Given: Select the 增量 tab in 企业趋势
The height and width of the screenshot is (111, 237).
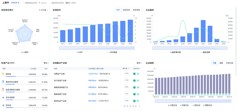Looking at the screenshot, I should click(221, 63).
